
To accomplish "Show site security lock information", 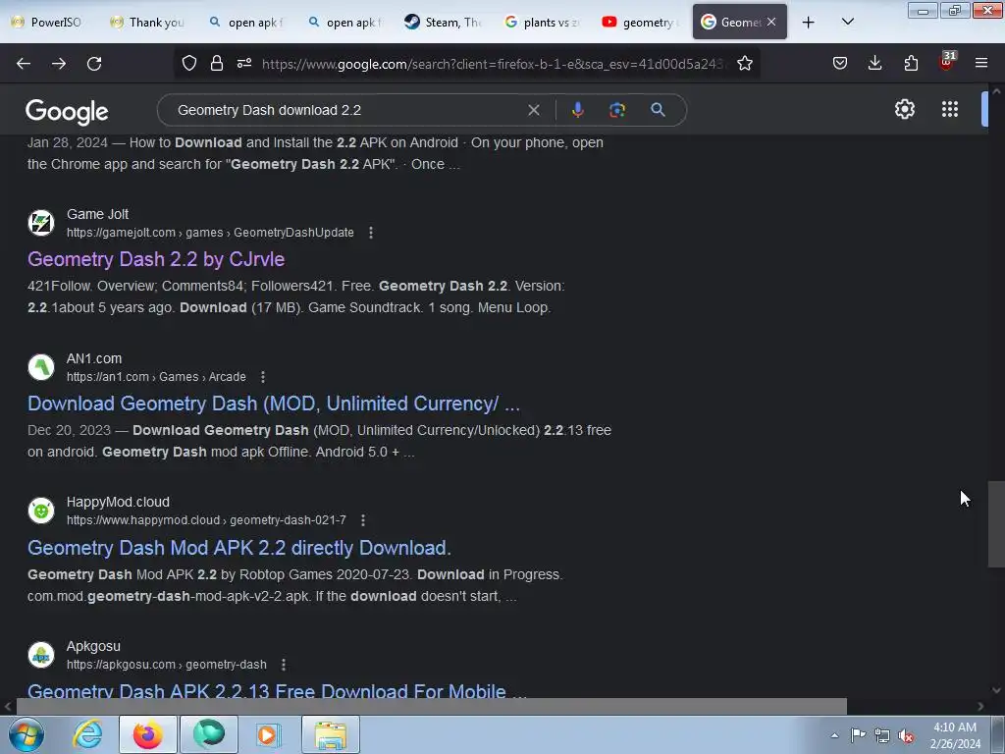I will 217,63.
